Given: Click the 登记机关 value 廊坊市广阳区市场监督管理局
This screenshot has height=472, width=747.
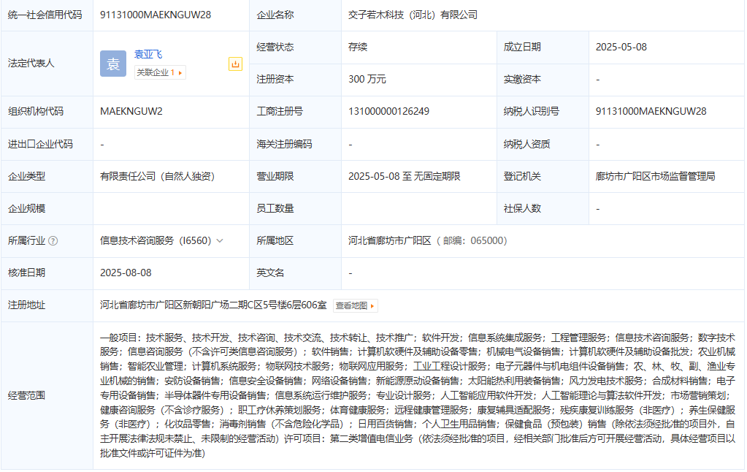Looking at the screenshot, I should [x=655, y=176].
